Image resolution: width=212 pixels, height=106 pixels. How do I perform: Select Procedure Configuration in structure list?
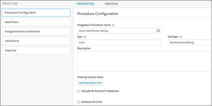[x=36, y=12]
